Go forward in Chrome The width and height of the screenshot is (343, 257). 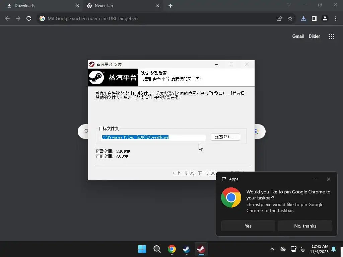point(18,19)
